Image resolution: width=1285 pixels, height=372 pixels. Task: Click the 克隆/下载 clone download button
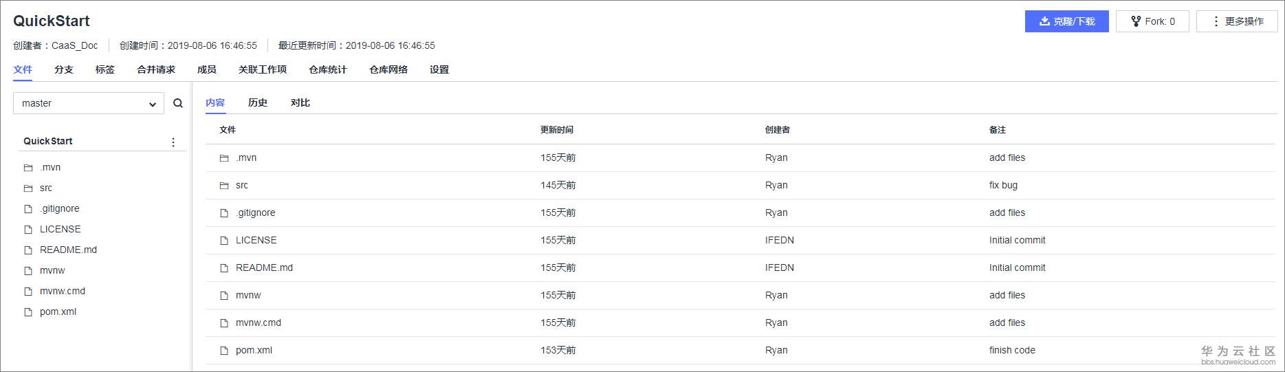pos(1066,21)
